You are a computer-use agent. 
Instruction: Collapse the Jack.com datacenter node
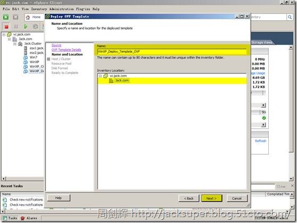(9, 39)
